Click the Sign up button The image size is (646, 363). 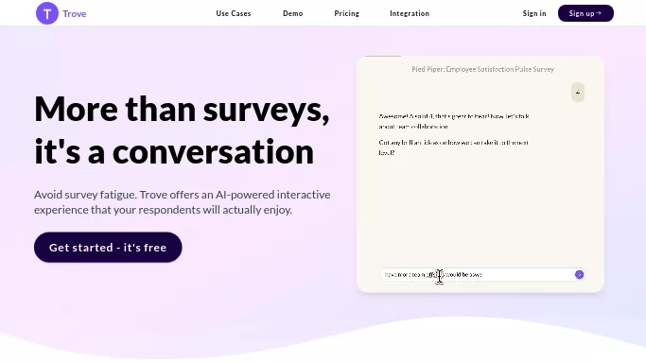coord(585,13)
